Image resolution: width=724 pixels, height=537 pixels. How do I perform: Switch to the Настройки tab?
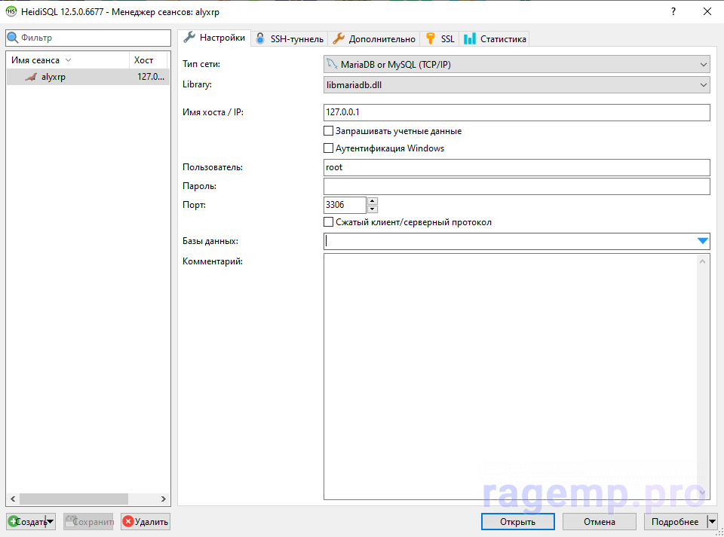tap(215, 38)
